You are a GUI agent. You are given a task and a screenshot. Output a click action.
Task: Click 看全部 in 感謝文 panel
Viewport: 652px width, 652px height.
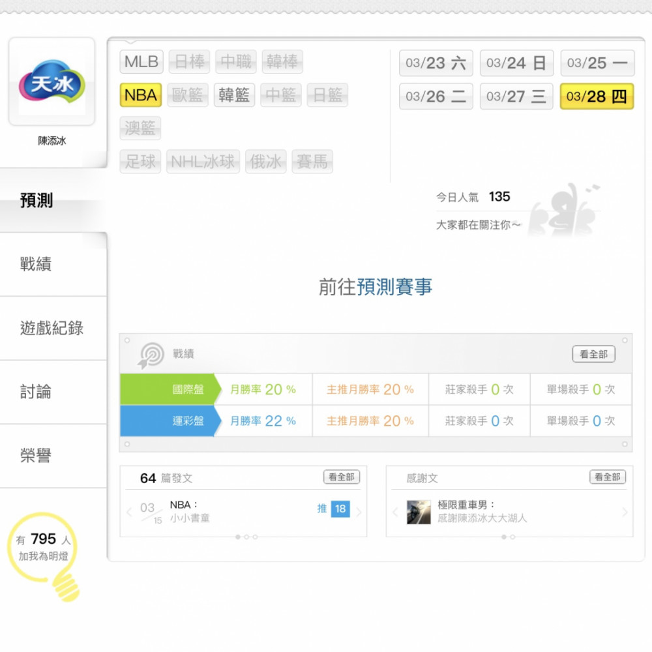[608, 477]
